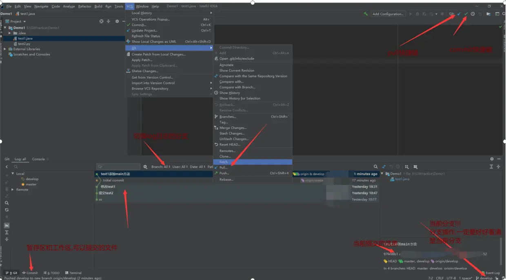Toggle the highlighted branches-pane button in Git sidebar
The height and width of the screenshot is (280, 506).
point(7,225)
